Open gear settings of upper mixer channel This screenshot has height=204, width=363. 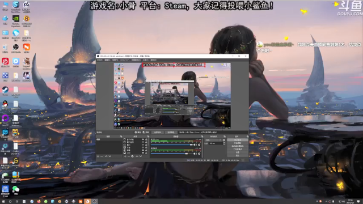tap(199, 145)
